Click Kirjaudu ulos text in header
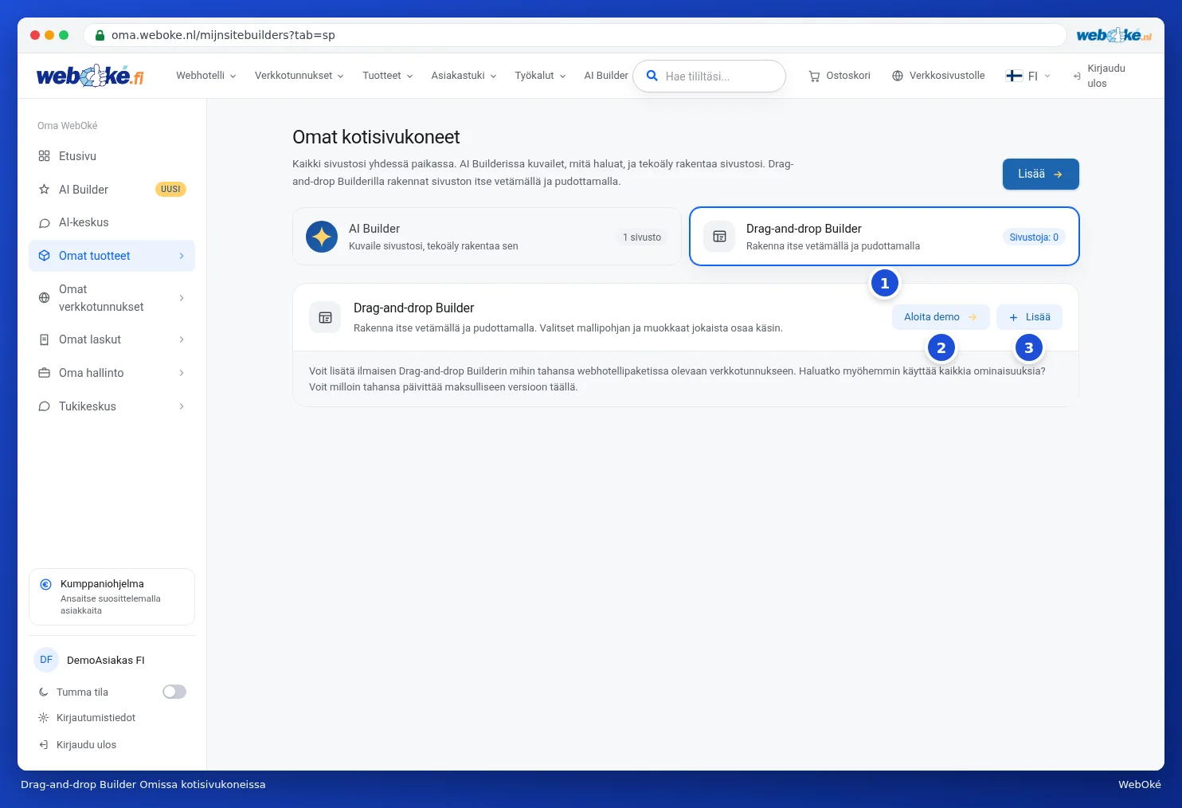Viewport: 1182px width, 808px height. [1106, 76]
